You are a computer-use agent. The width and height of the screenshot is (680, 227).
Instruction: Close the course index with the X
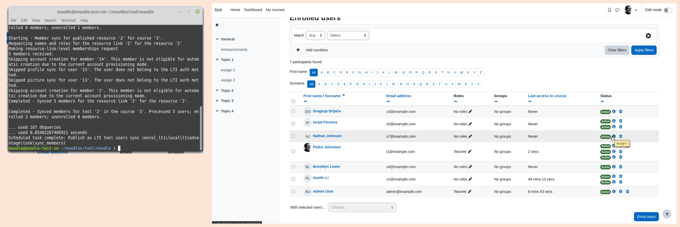tap(217, 25)
